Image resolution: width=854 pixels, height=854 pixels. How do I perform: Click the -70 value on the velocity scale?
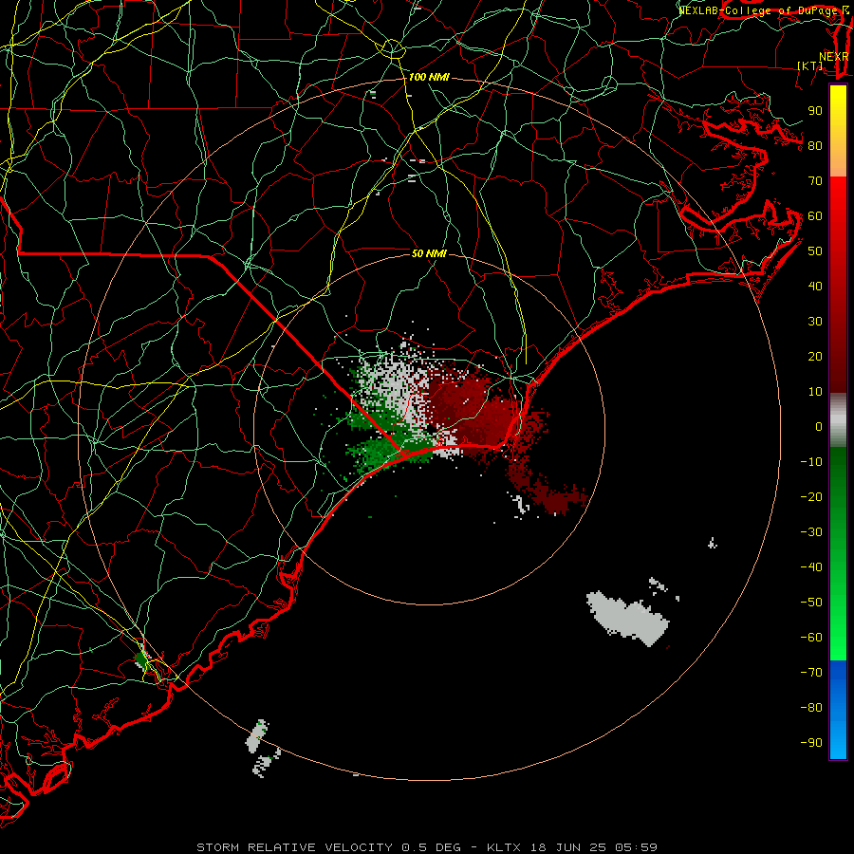811,673
